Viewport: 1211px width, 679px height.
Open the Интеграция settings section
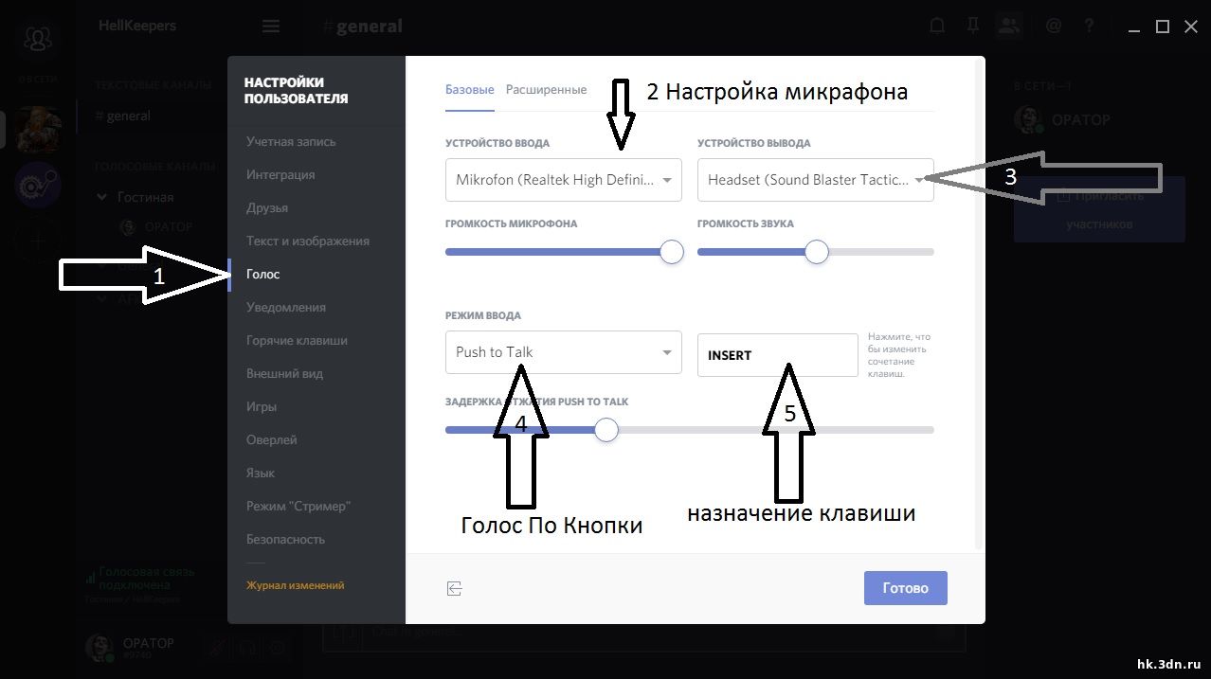coord(280,175)
